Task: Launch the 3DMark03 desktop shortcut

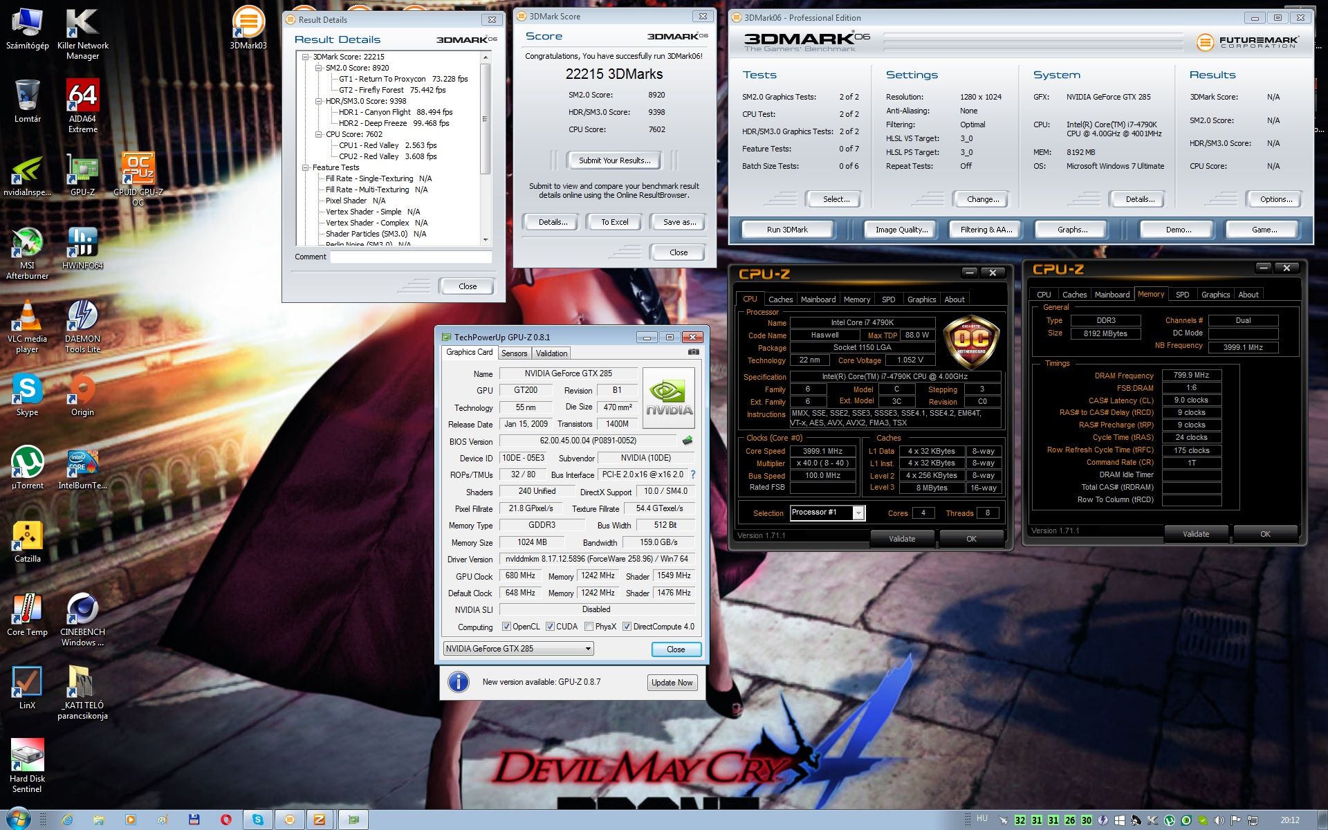Action: click(x=248, y=28)
